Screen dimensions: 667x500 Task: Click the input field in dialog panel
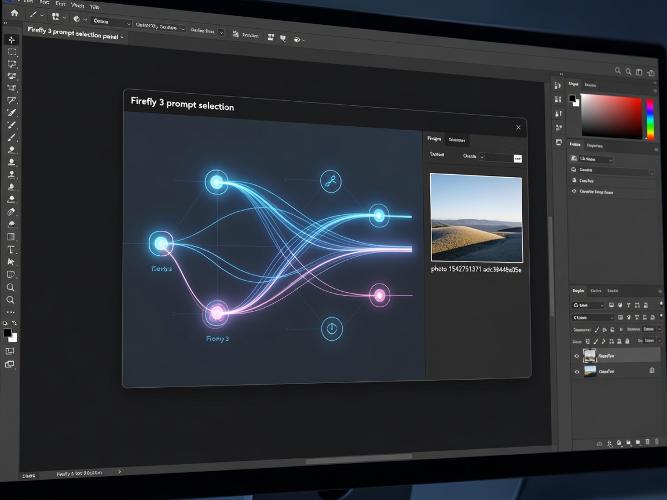pyautogui.click(x=499, y=158)
